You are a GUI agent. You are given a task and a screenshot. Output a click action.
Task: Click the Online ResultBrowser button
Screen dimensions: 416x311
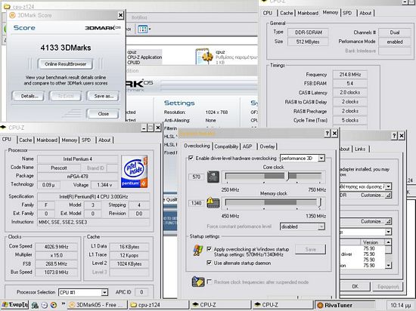(65, 64)
